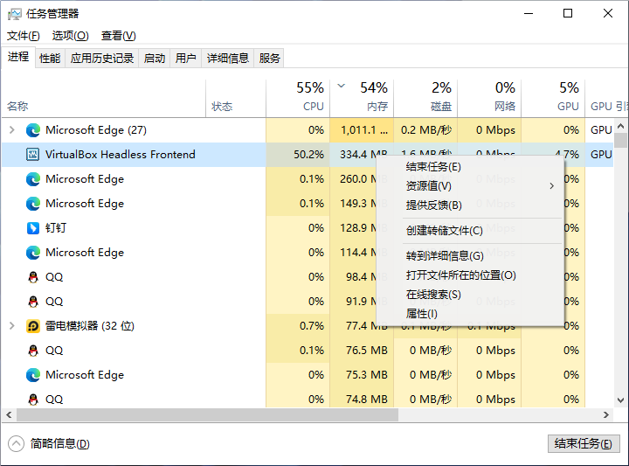629x466 pixels.
Task: Click the horizontal scrollbar left arrow
Action: 9,415
